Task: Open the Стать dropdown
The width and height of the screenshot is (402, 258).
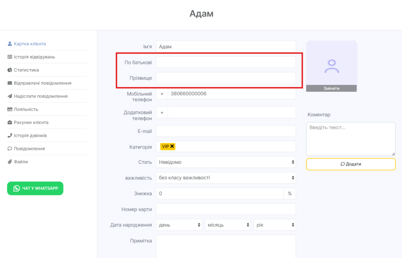Action: 226,162
